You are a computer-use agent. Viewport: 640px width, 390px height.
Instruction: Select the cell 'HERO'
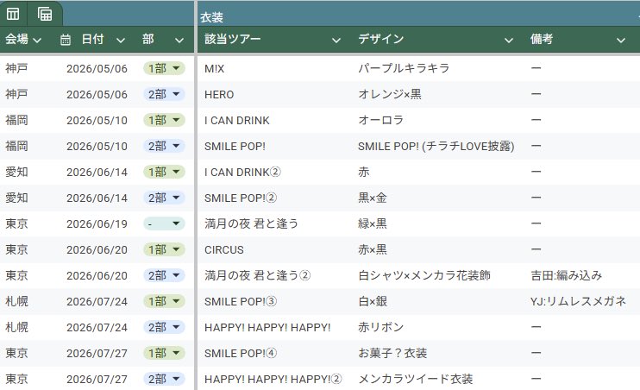pyautogui.click(x=219, y=95)
